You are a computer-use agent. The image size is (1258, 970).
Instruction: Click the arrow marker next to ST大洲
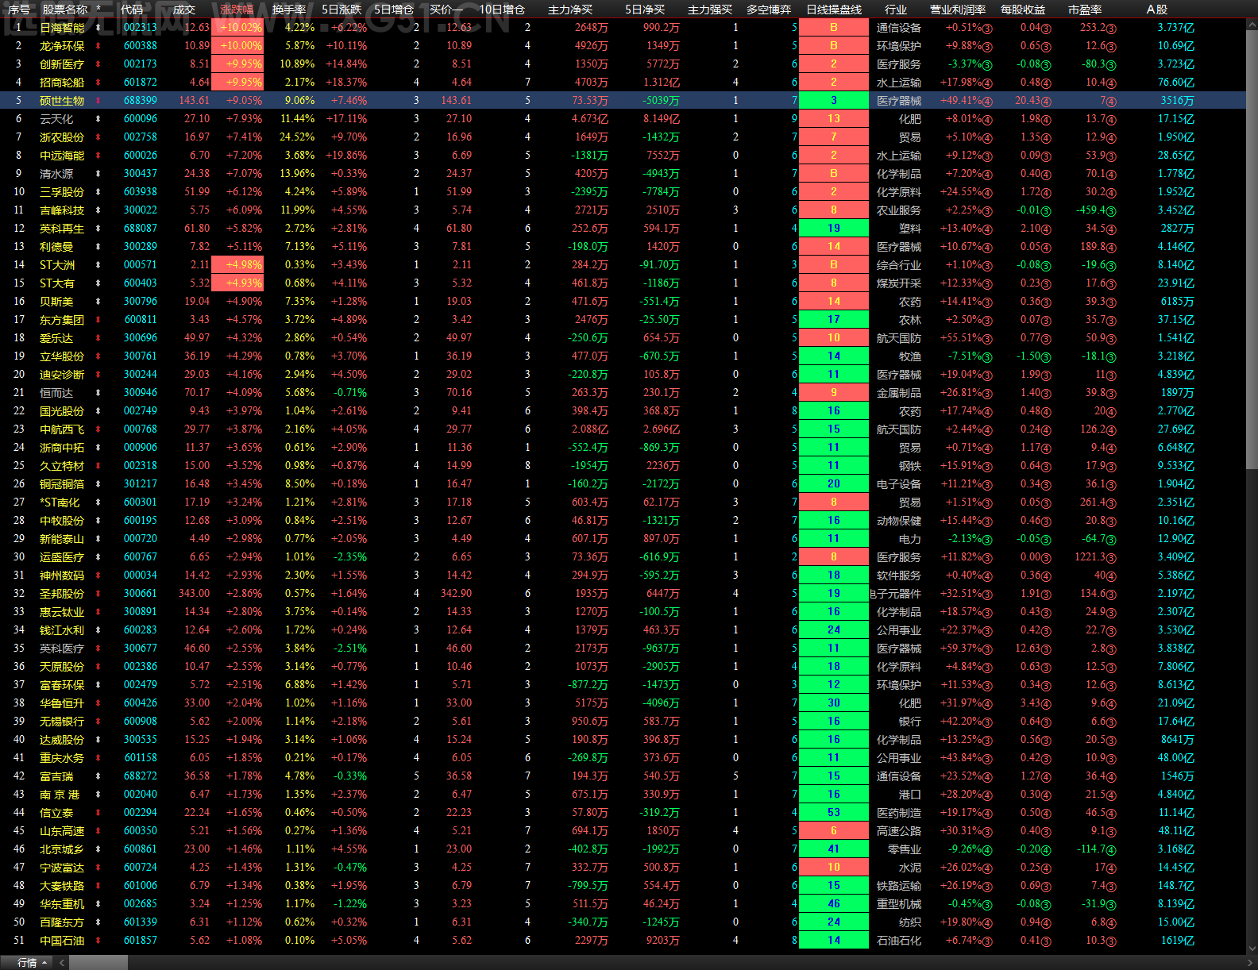tap(98, 265)
